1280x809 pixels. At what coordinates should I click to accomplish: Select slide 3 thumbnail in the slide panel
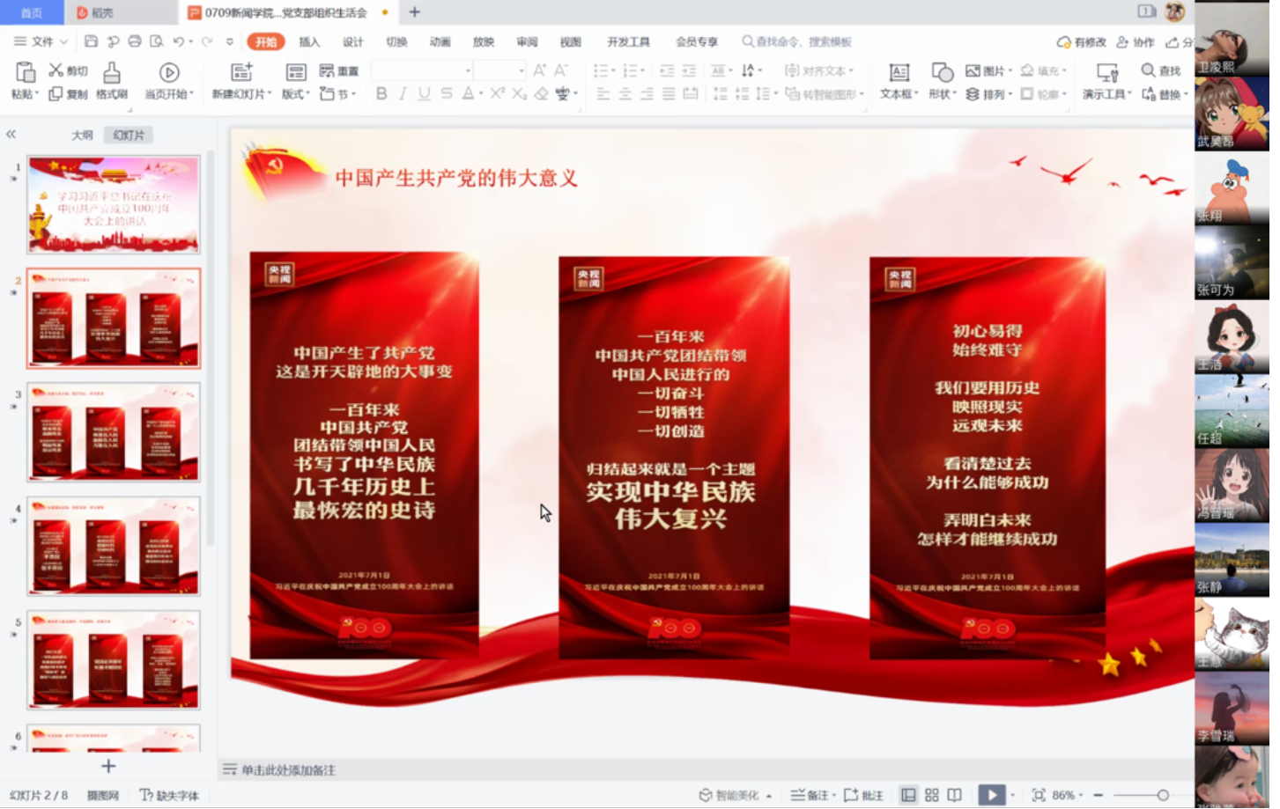click(x=114, y=431)
